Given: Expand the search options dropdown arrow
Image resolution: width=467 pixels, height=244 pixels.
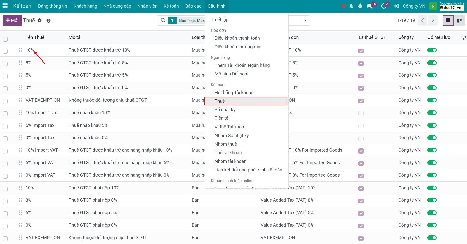Looking at the screenshot, I should click(x=305, y=20).
